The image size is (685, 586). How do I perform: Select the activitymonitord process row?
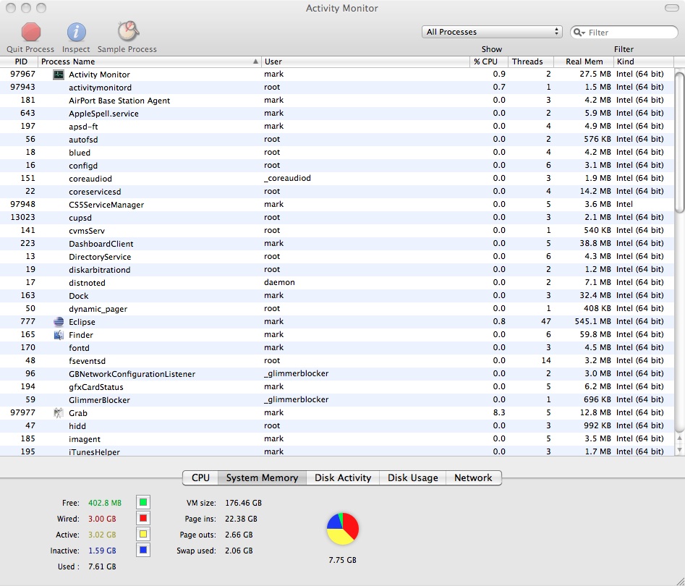tap(336, 88)
